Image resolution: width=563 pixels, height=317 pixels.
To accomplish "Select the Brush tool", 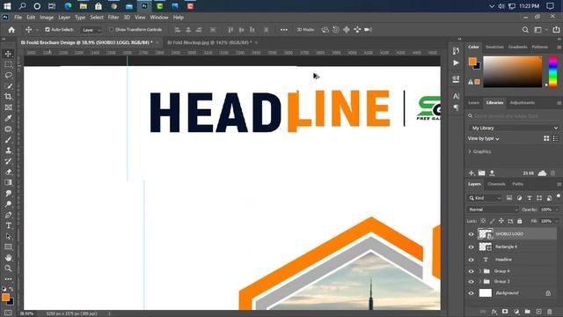I will tap(8, 139).
